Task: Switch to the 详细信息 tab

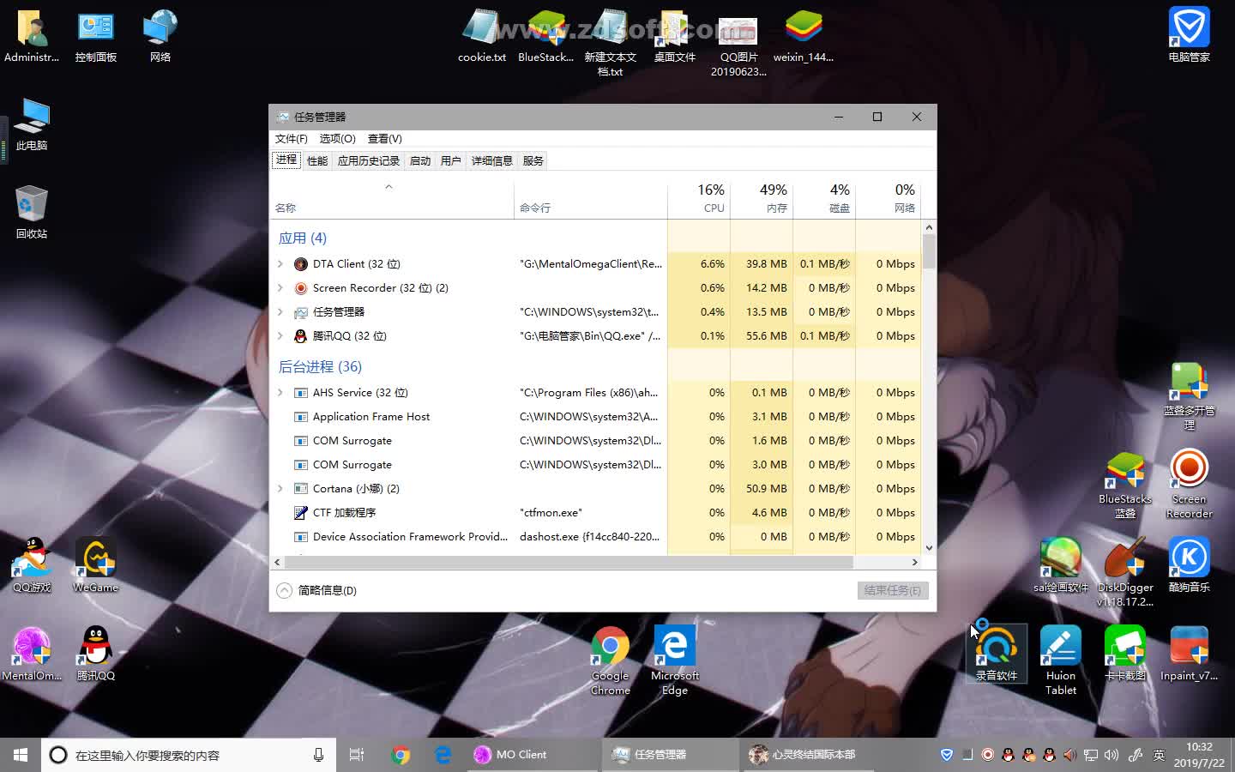Action: [492, 160]
